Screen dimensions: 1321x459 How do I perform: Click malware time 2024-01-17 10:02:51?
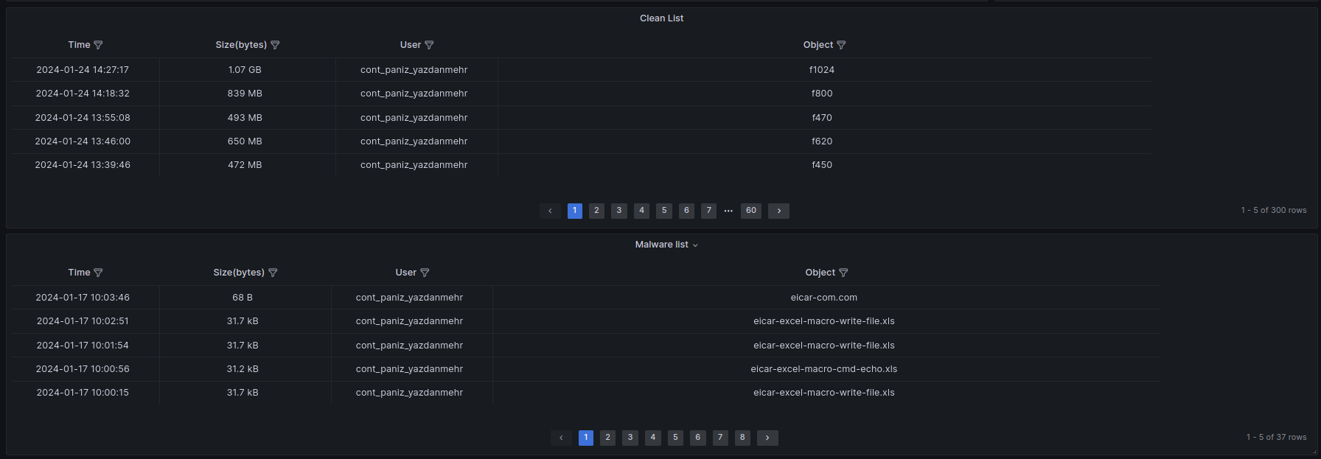click(83, 321)
